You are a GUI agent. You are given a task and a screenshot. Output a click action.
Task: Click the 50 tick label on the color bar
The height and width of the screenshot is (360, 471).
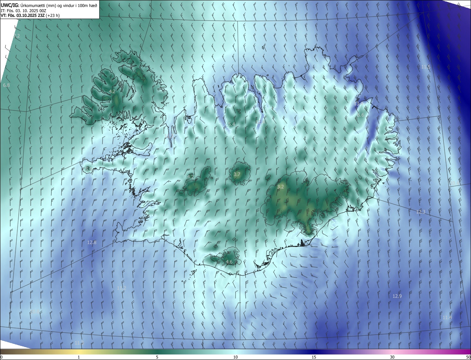tap(468, 357)
